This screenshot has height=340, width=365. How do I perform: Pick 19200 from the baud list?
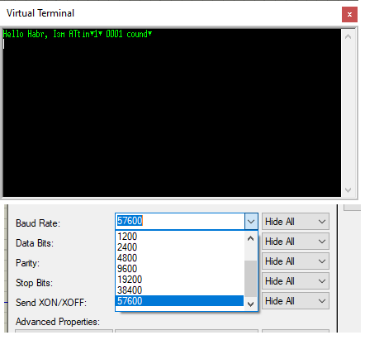pos(179,280)
